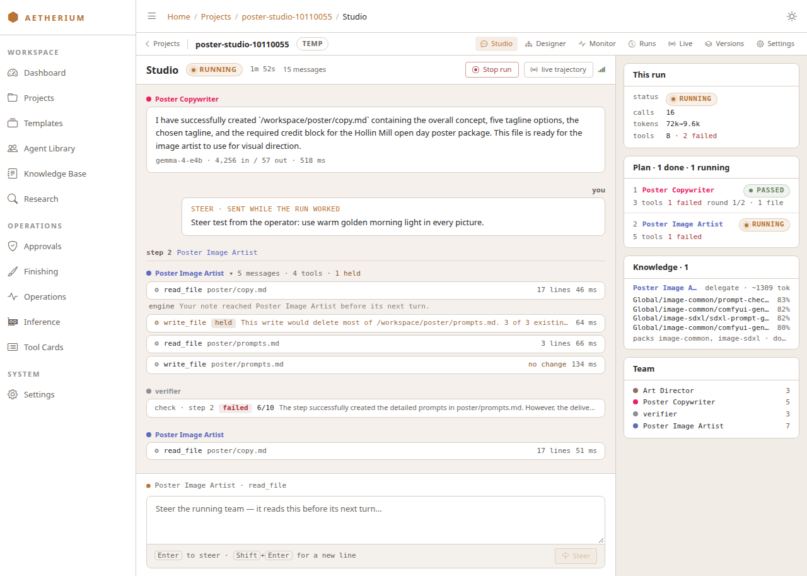Switch to the Live tab

[x=680, y=44]
